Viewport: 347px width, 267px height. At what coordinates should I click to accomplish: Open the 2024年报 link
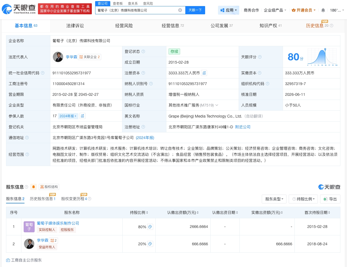(x=68, y=116)
